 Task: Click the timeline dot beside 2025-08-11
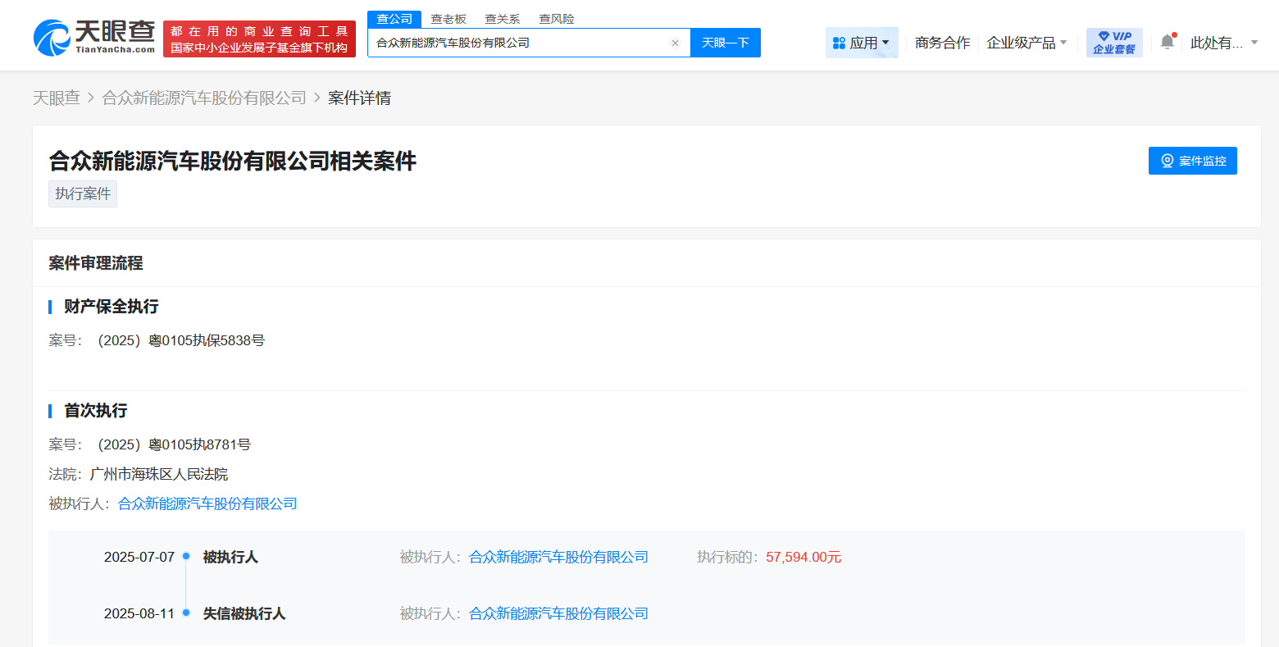coord(187,613)
